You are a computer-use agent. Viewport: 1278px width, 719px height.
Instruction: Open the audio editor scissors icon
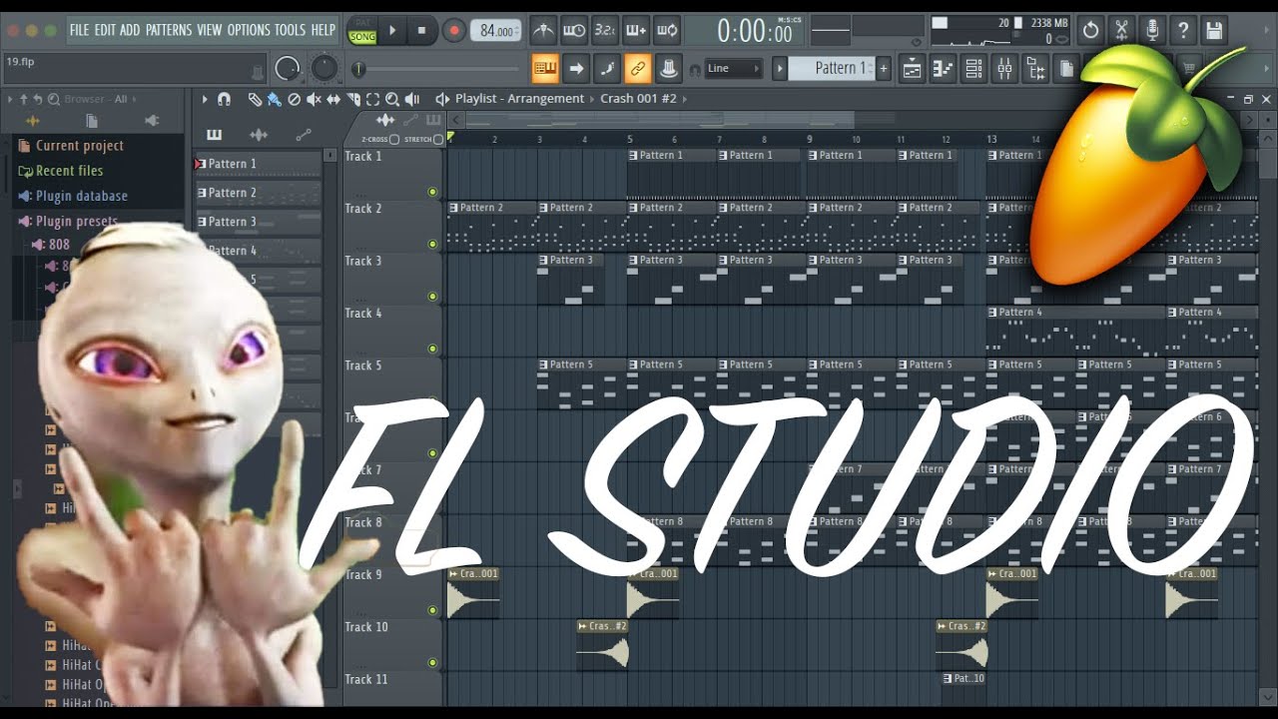[x=1122, y=30]
